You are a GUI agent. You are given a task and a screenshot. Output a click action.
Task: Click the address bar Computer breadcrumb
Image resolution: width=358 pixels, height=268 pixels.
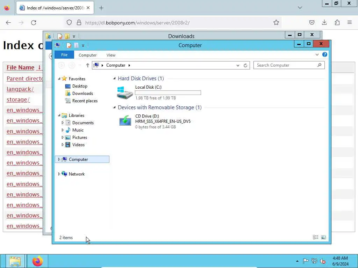click(x=115, y=65)
